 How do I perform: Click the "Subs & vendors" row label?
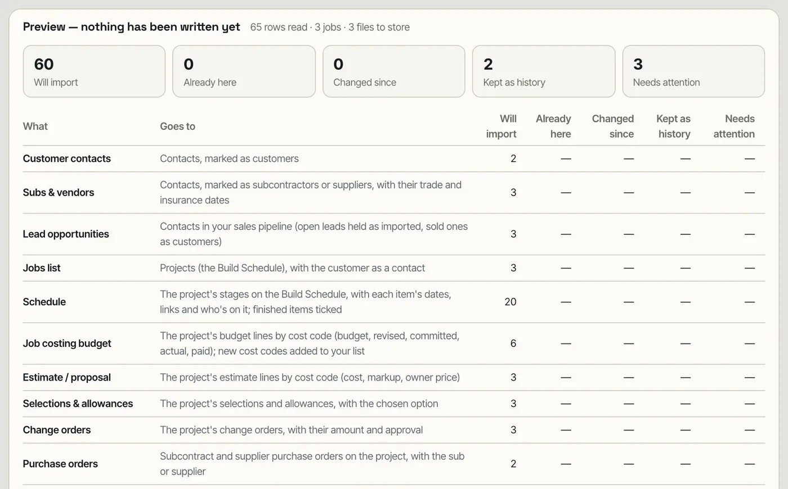click(59, 192)
